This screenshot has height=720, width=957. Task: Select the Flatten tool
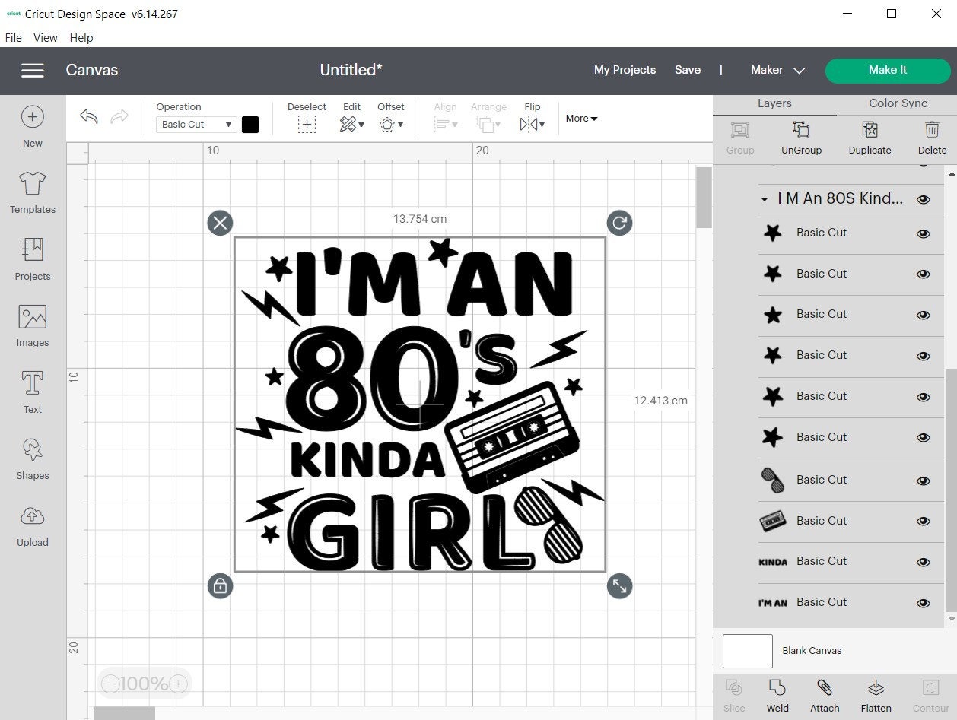tap(876, 694)
